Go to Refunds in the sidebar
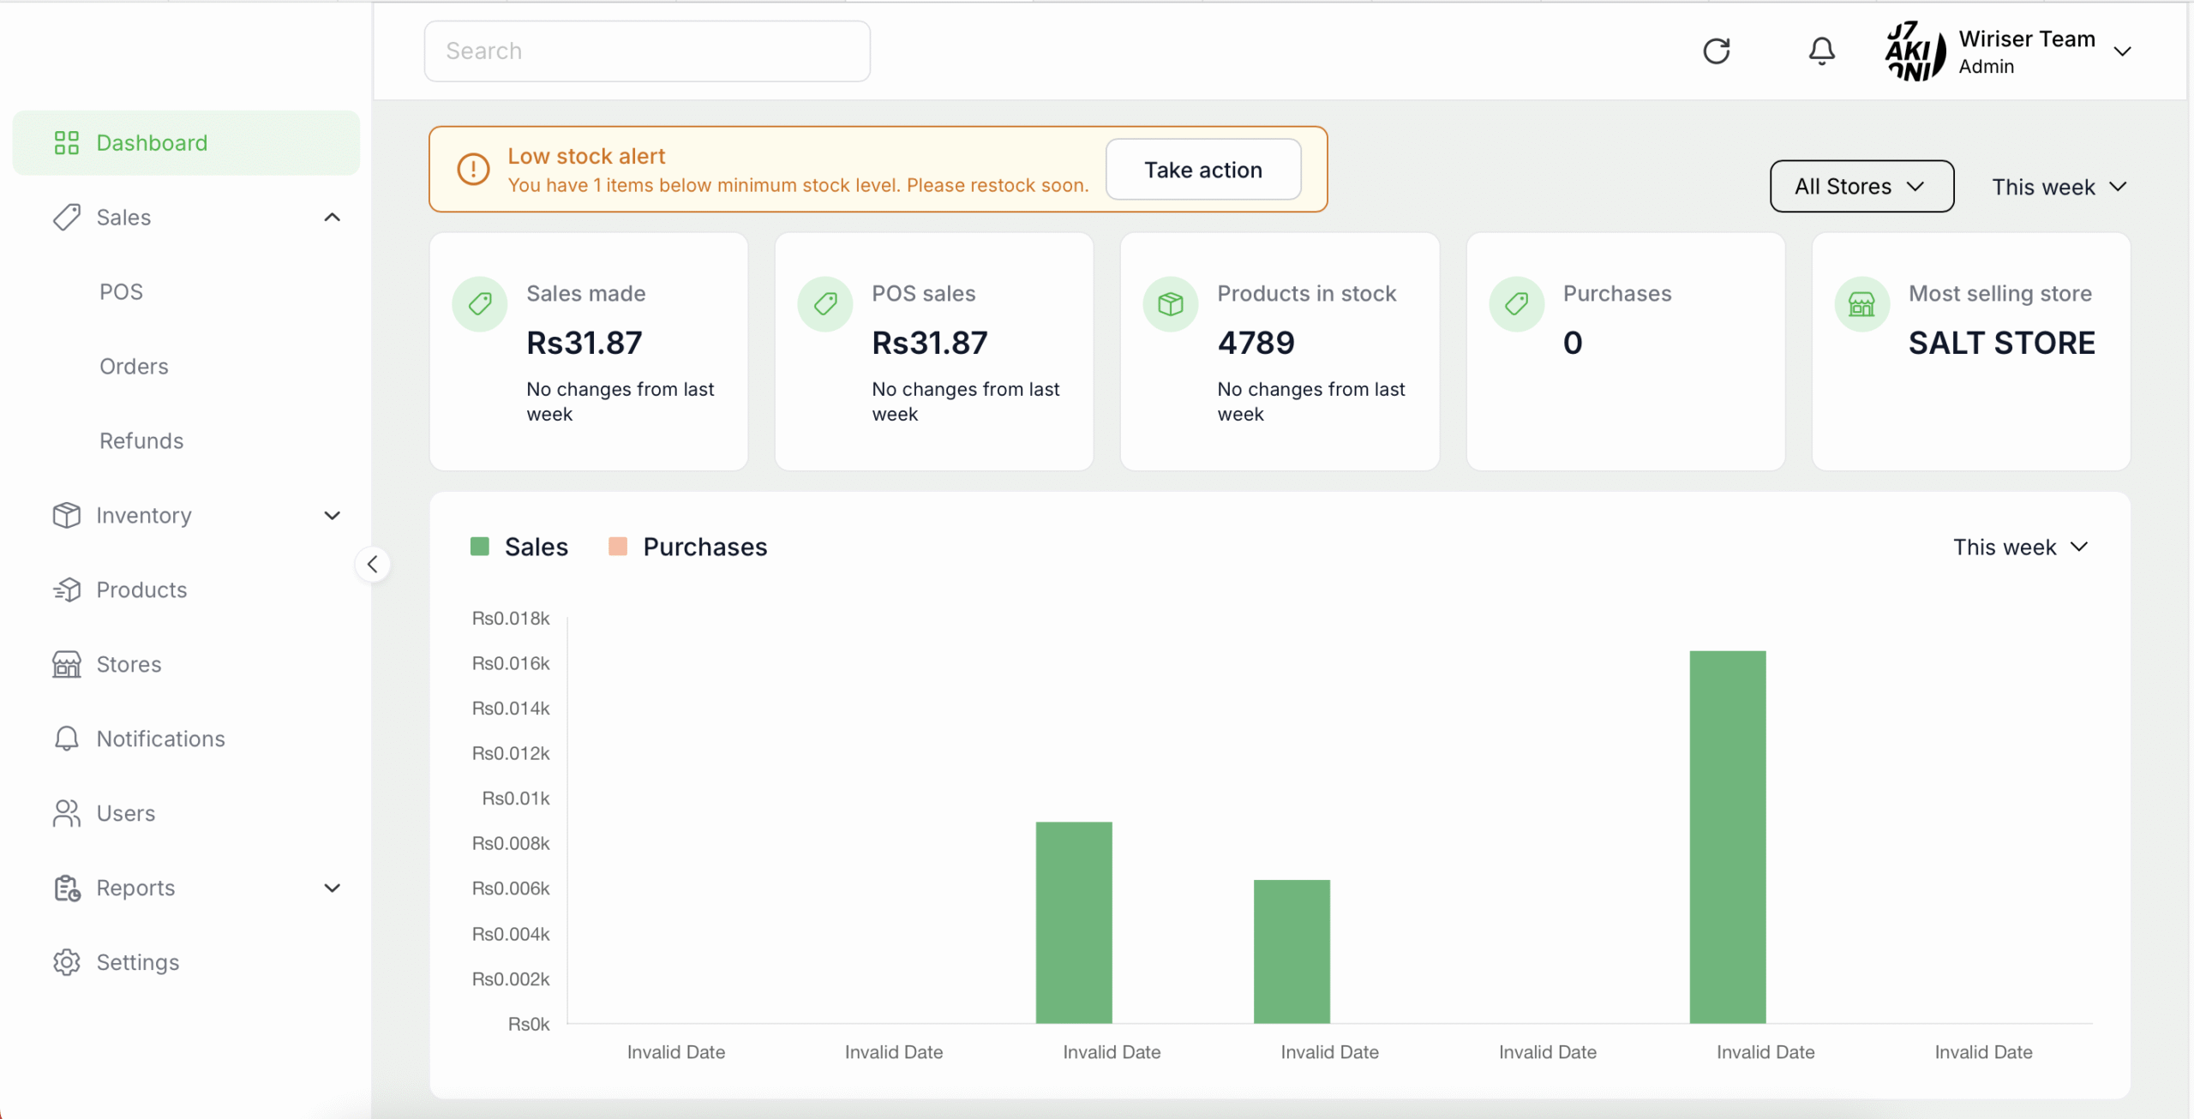This screenshot has width=2194, height=1119. 141,441
